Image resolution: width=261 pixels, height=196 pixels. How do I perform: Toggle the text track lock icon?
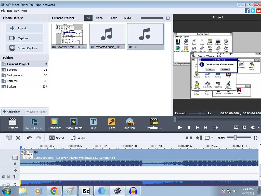pyautogui.click(x=8, y=177)
